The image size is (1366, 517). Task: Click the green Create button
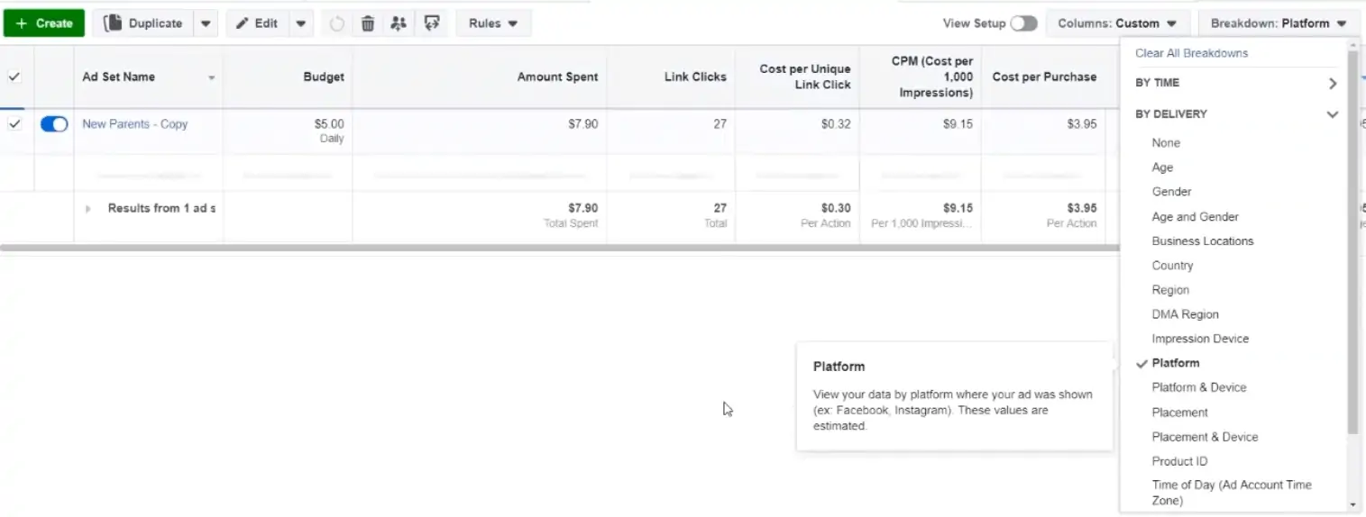pyautogui.click(x=44, y=23)
